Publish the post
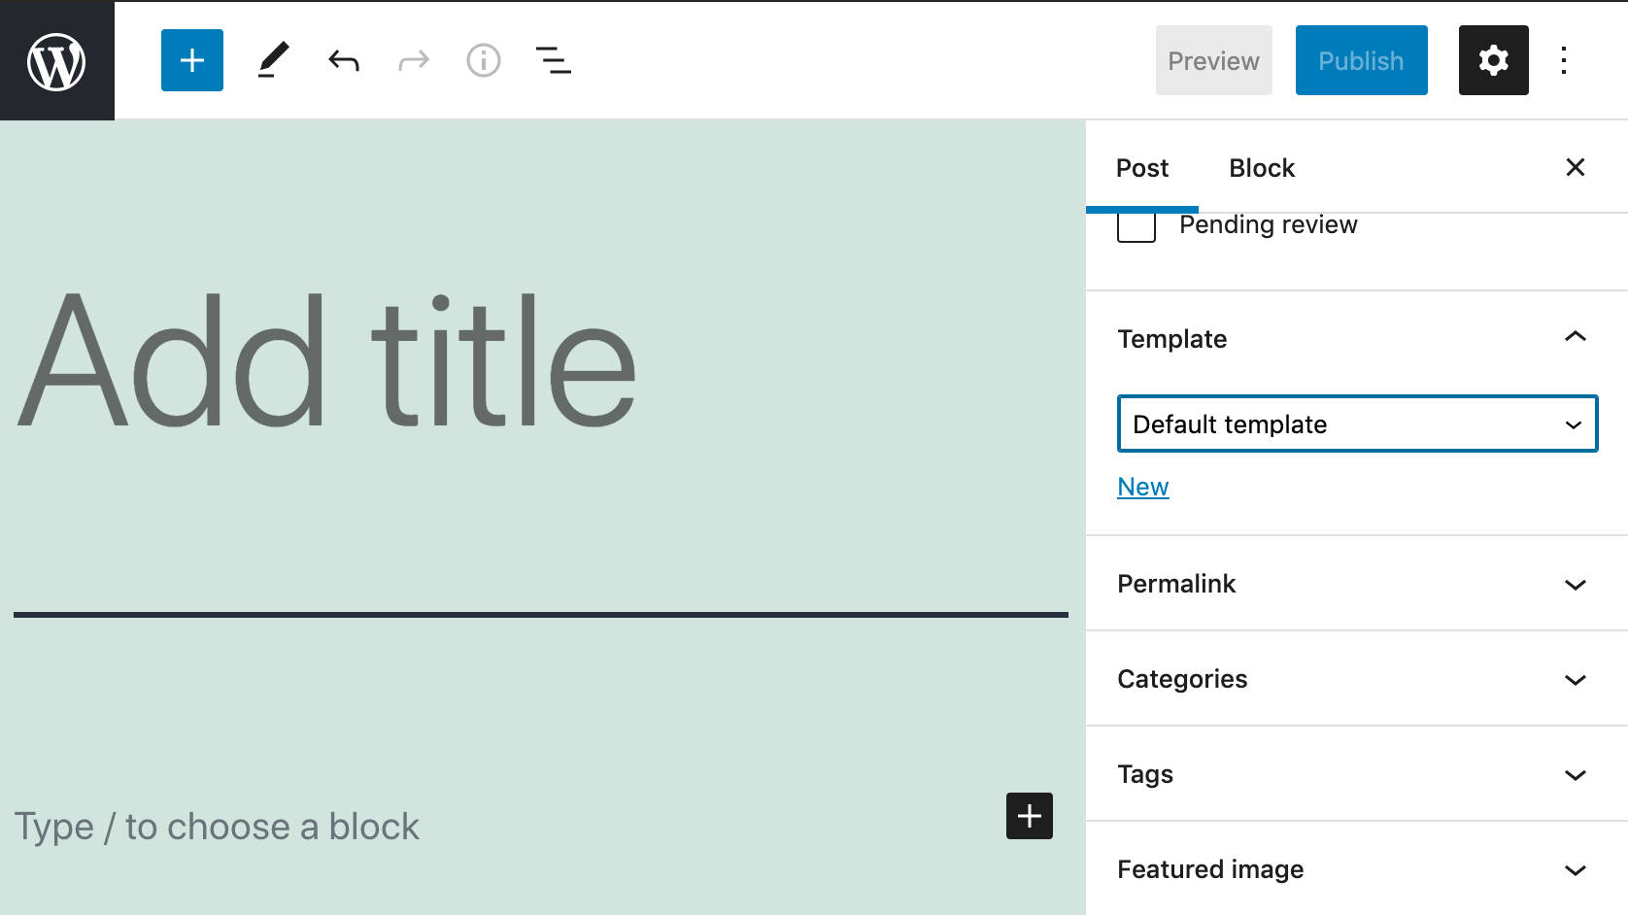Image resolution: width=1628 pixels, height=915 pixels. (x=1361, y=59)
